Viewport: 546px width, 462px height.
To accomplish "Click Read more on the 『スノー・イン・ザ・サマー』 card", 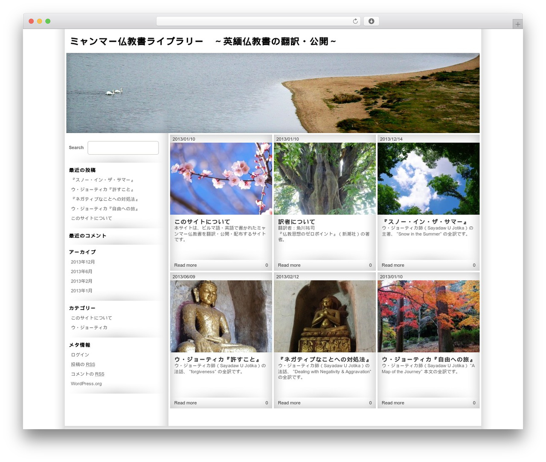I will pos(393,265).
